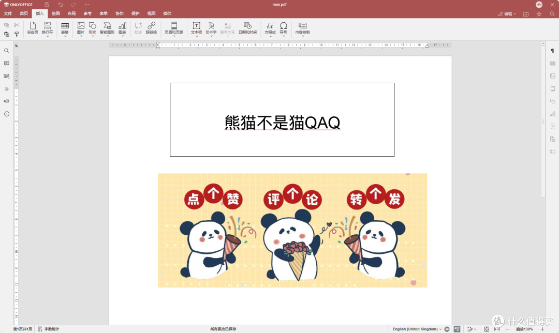559x333 pixels.
Task: Insert SmartArt (智能图形)
Action: click(107, 28)
